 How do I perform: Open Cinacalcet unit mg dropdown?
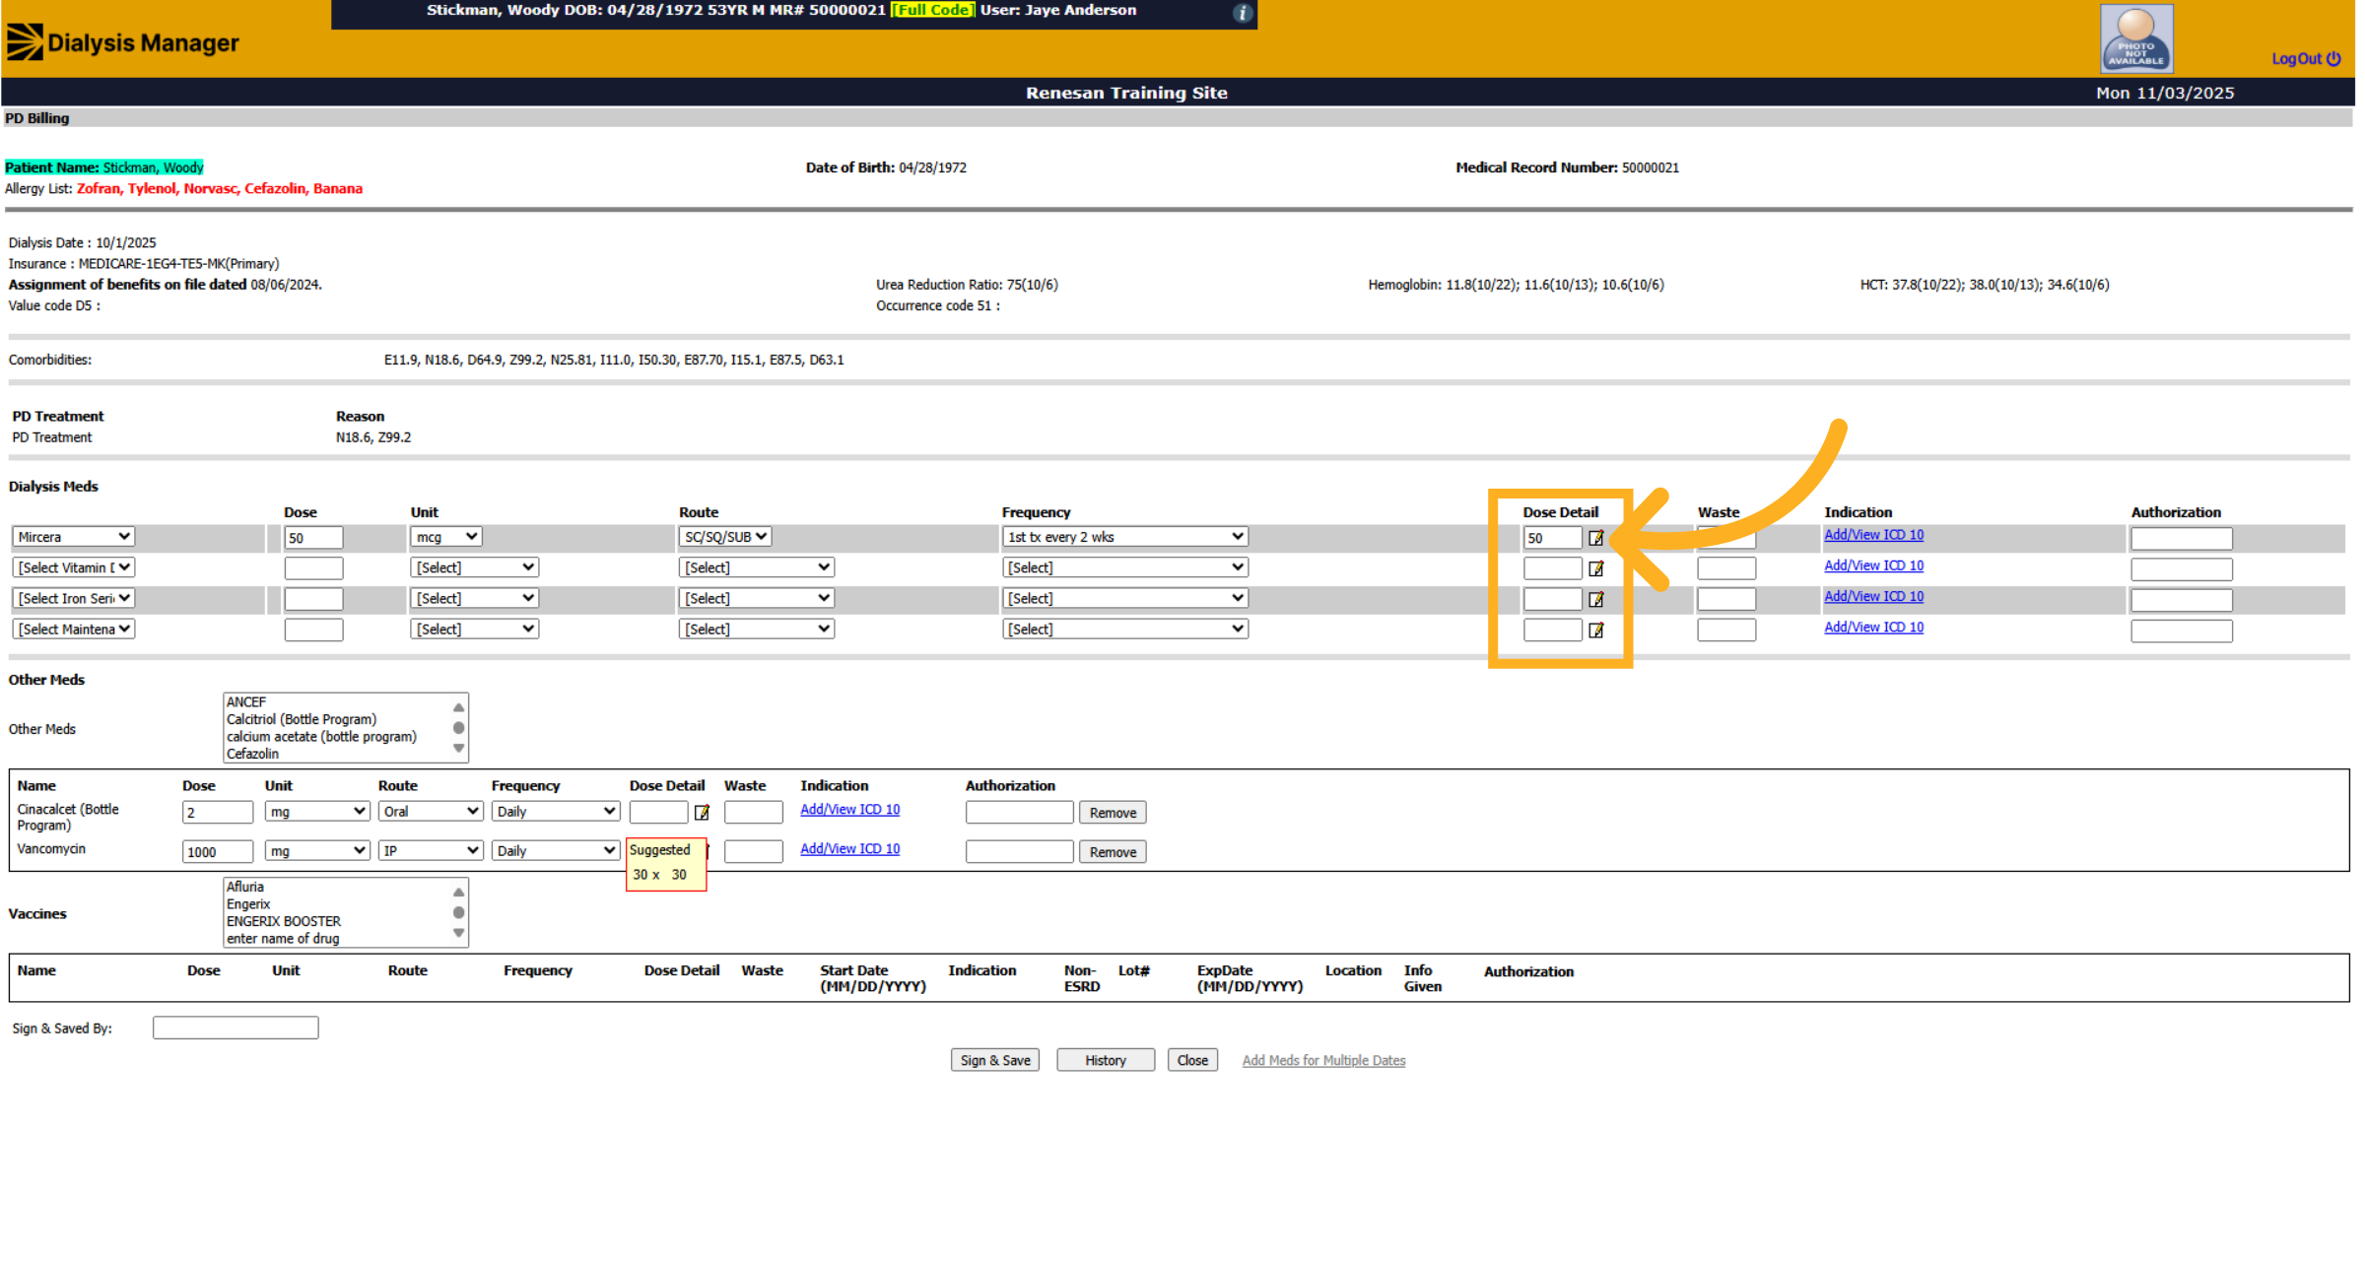pyautogui.click(x=317, y=811)
